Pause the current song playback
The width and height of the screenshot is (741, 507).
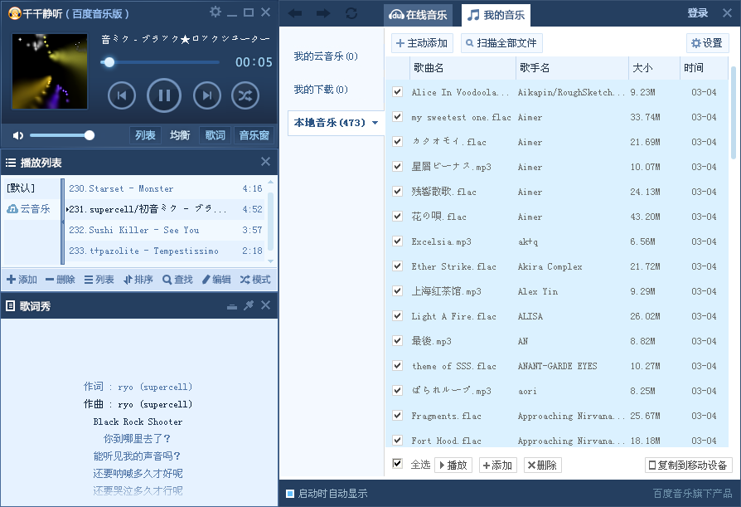pyautogui.click(x=164, y=95)
